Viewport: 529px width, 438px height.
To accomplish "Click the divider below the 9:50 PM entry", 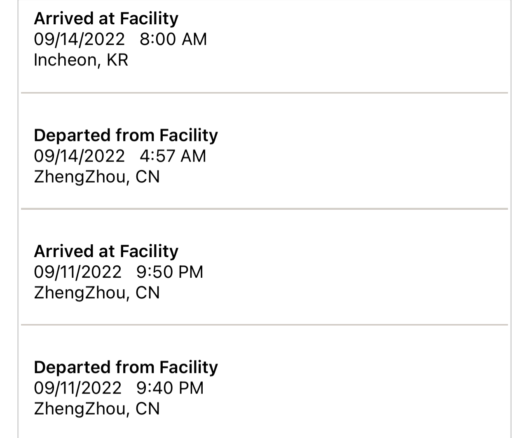I will tap(264, 325).
